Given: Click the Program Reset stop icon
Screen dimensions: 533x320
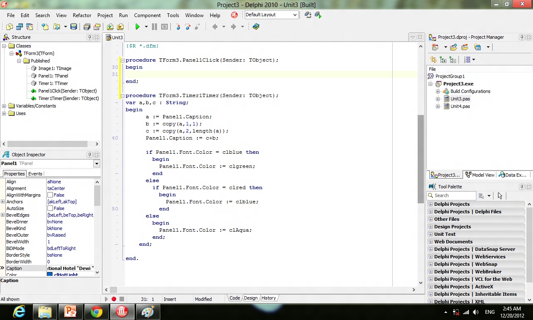Looking at the screenshot, I should [x=164, y=27].
